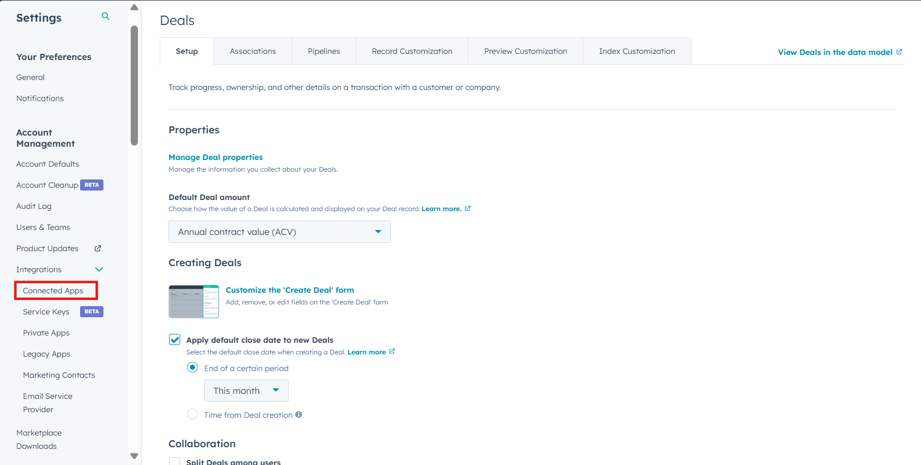Click the sidebar scroll up arrow
The width and height of the screenshot is (921, 465).
134,7
